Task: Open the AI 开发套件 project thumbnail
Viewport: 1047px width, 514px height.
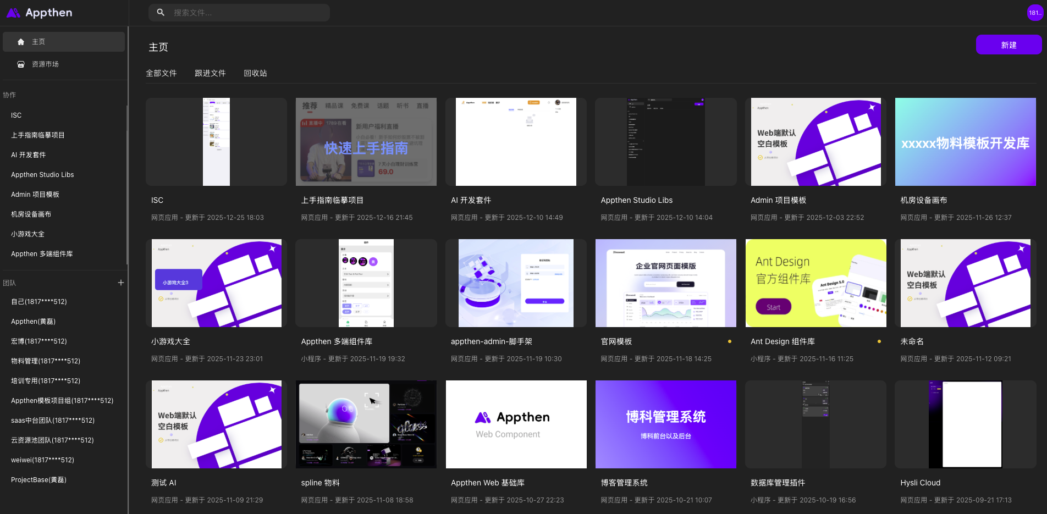Action: point(516,142)
